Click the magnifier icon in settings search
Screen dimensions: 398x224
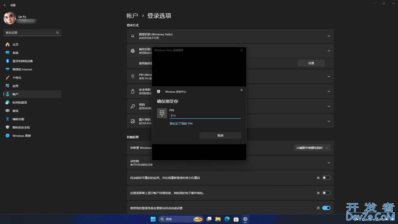click(57, 33)
